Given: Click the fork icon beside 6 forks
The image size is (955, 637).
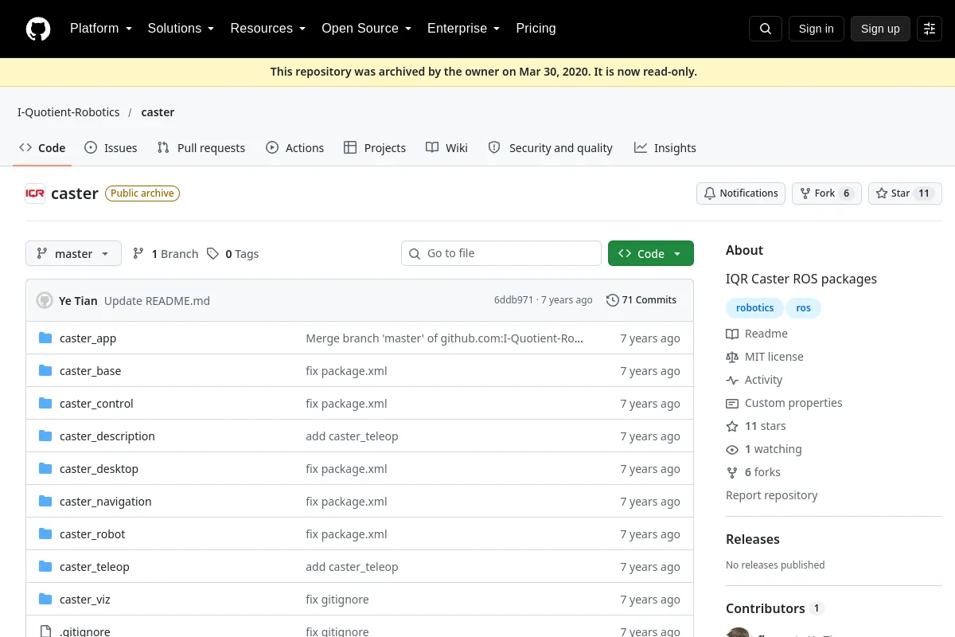Looking at the screenshot, I should [732, 472].
